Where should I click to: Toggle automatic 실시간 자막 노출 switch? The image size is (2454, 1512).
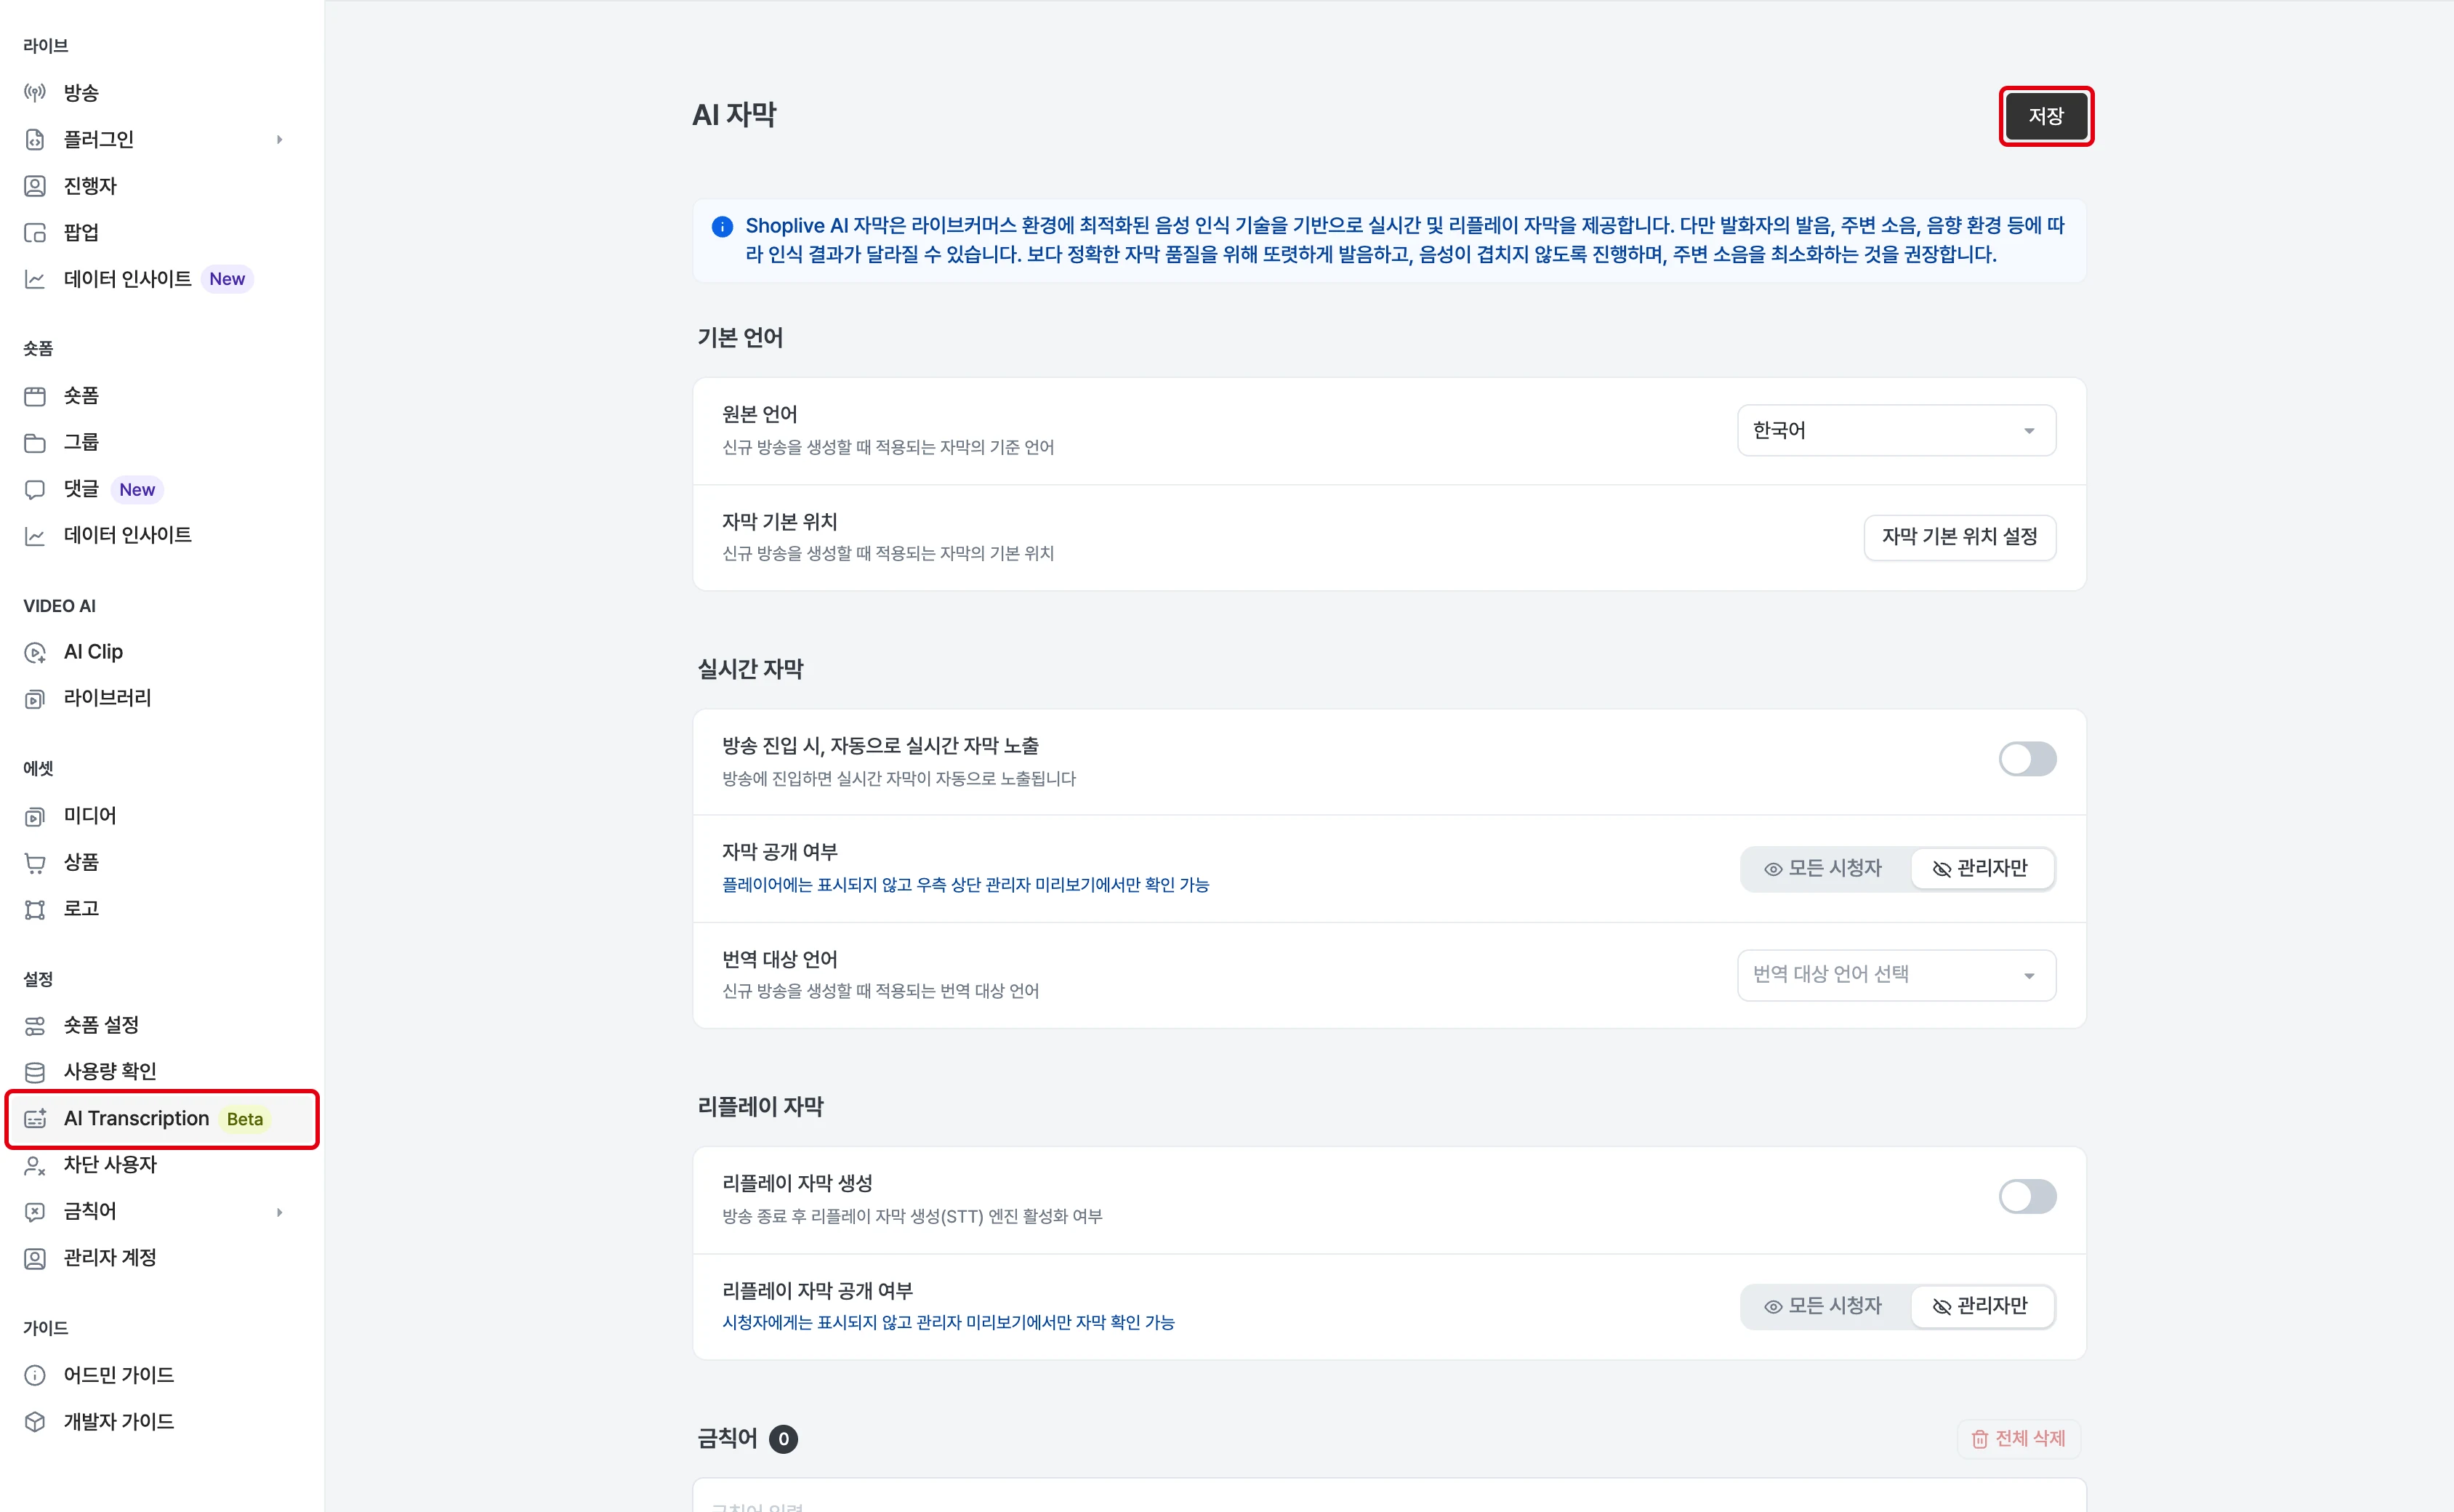coord(2027,759)
